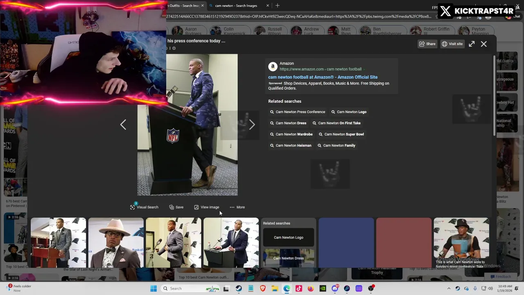
Task: Open the Notepad icon on the taskbar
Action: coord(251,288)
